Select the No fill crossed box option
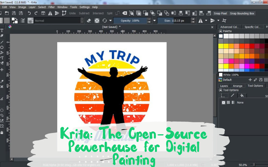Image resolution: width=268 pixels, height=167 pixels. click(223, 103)
